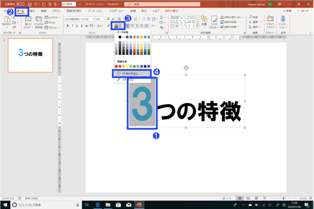Open the font size dropdown

[x=105, y=19]
